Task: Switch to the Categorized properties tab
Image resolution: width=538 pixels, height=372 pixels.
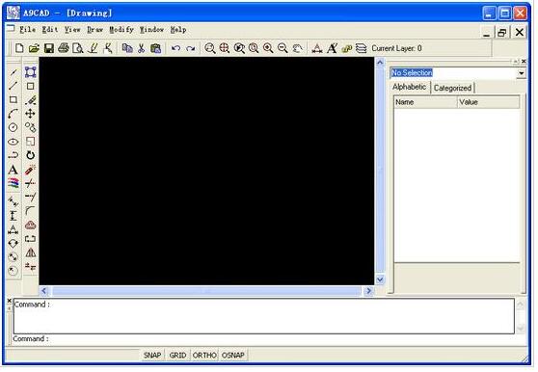Action: [452, 88]
